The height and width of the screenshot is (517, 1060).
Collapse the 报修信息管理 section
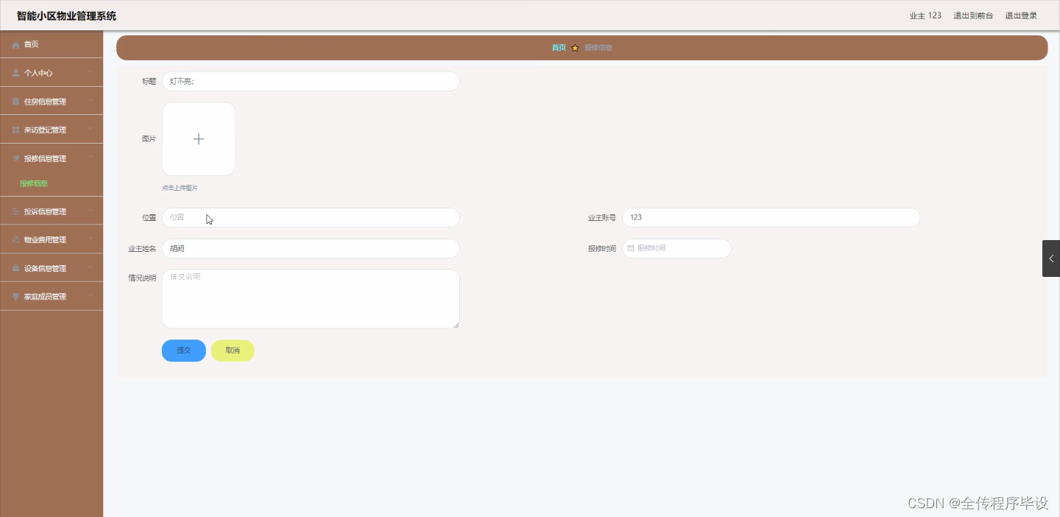point(91,155)
